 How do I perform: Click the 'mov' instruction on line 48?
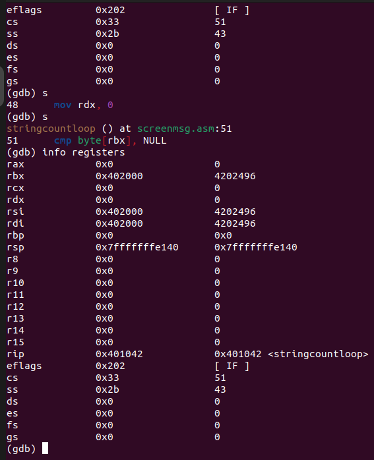(x=63, y=105)
